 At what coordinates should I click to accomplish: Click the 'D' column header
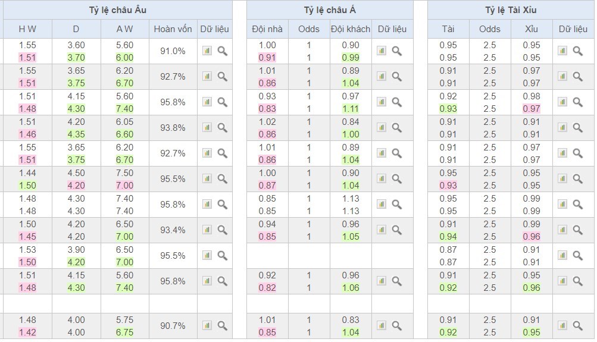point(76,29)
